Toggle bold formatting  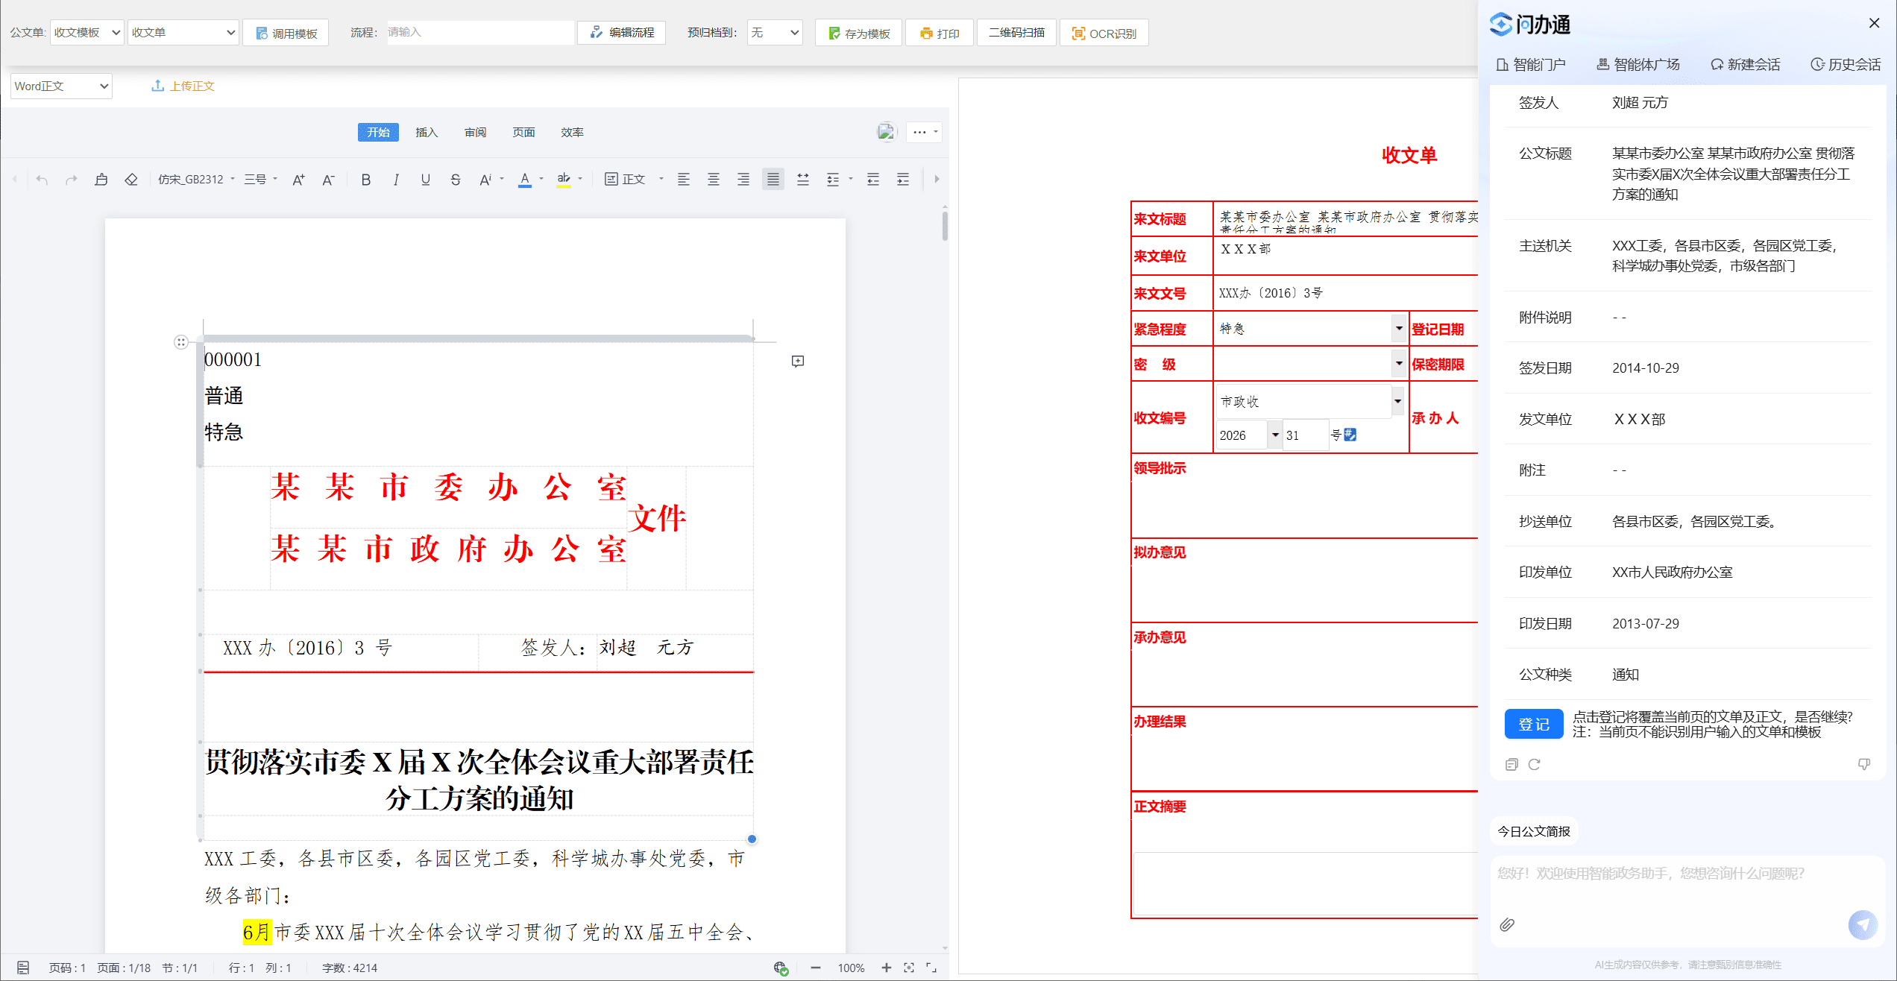(x=365, y=180)
